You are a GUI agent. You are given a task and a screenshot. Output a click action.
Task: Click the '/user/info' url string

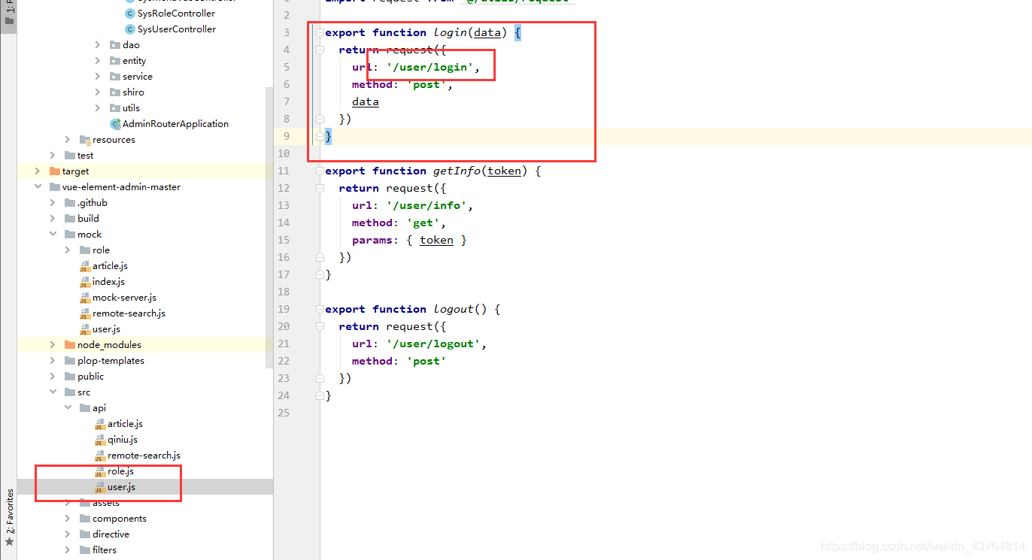click(x=426, y=205)
